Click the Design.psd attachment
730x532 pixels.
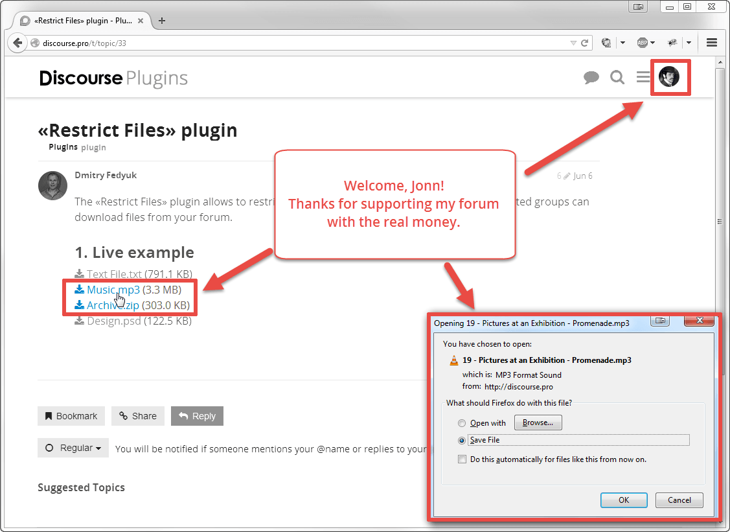point(113,321)
